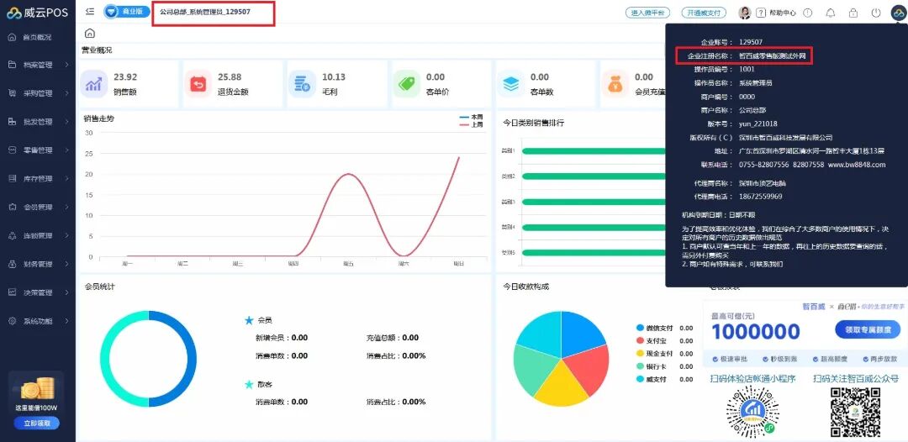The image size is (908, 442).
Task: Open the 决策管理 menu label
Action: (38, 292)
